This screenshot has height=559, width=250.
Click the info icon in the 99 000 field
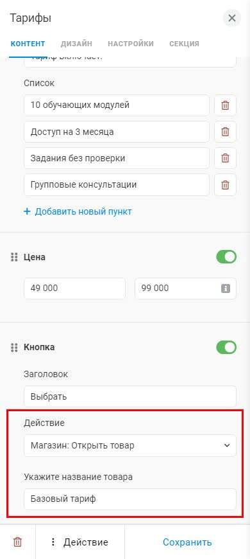pyautogui.click(x=226, y=288)
